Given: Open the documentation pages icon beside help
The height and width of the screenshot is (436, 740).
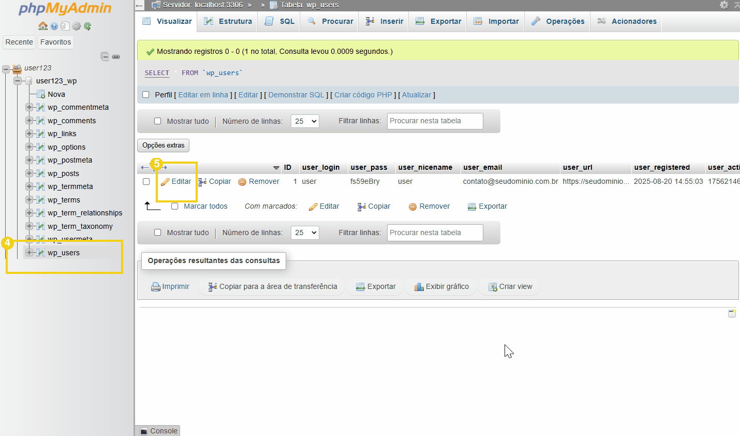Looking at the screenshot, I should coord(65,26).
